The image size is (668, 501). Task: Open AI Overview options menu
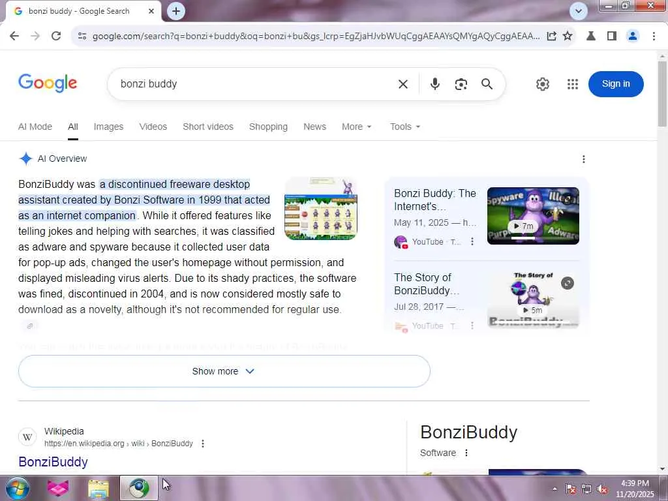tap(583, 159)
